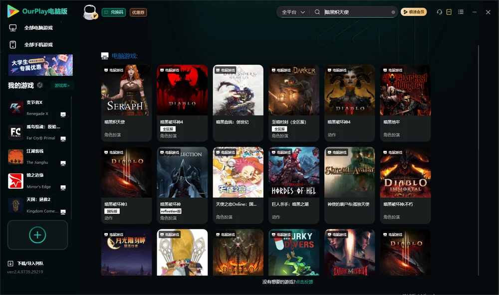Screen dimensions: 499x295
Task: Click the 电脑游戏 section heading icon
Action: (105, 56)
